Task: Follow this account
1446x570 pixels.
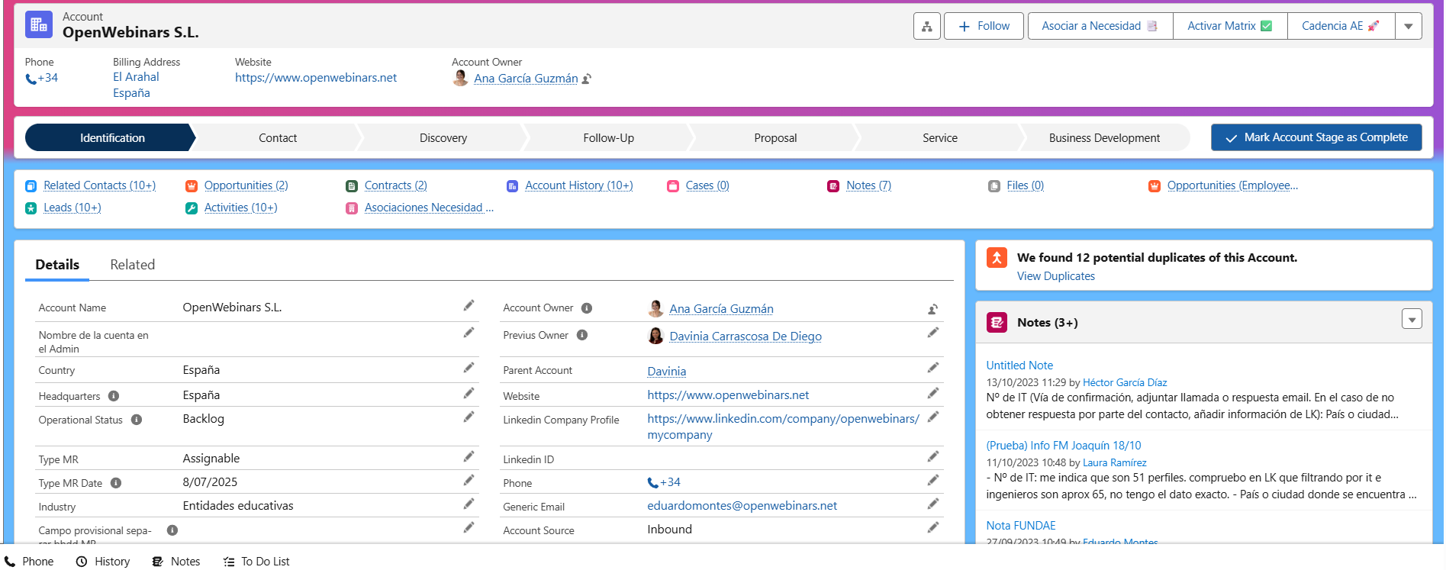Action: 984,26
